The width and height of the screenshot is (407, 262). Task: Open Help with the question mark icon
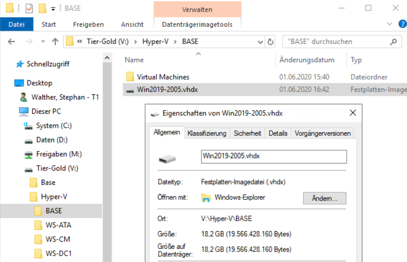pyautogui.click(x=402, y=24)
